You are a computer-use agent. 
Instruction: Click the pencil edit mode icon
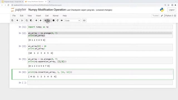point(162,16)
